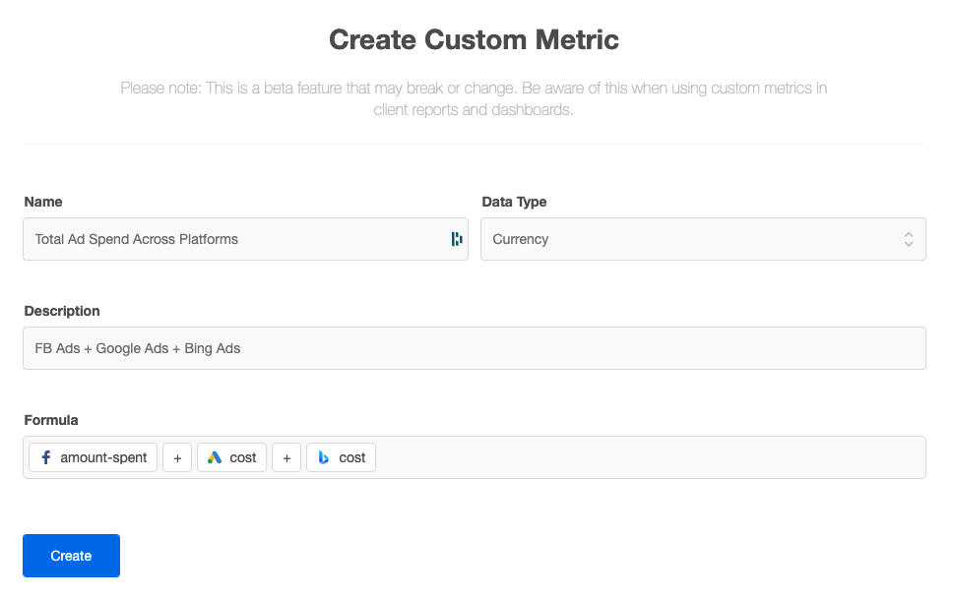
Task: Click the chevron arrows on the Currency selector
Action: [x=908, y=239]
